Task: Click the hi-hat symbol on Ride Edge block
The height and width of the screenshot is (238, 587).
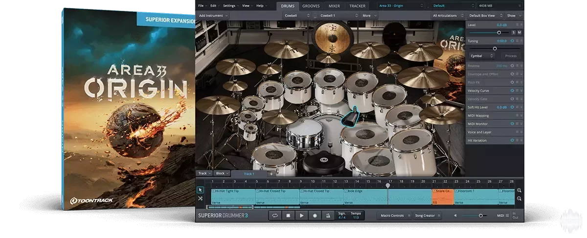Action: [x=347, y=191]
